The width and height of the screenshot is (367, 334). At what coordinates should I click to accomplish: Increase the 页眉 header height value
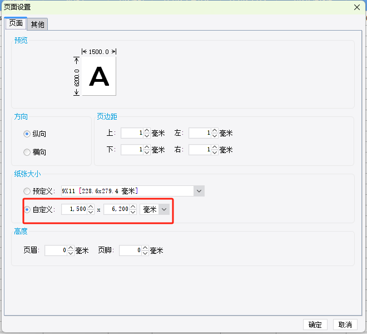[x=71, y=248]
